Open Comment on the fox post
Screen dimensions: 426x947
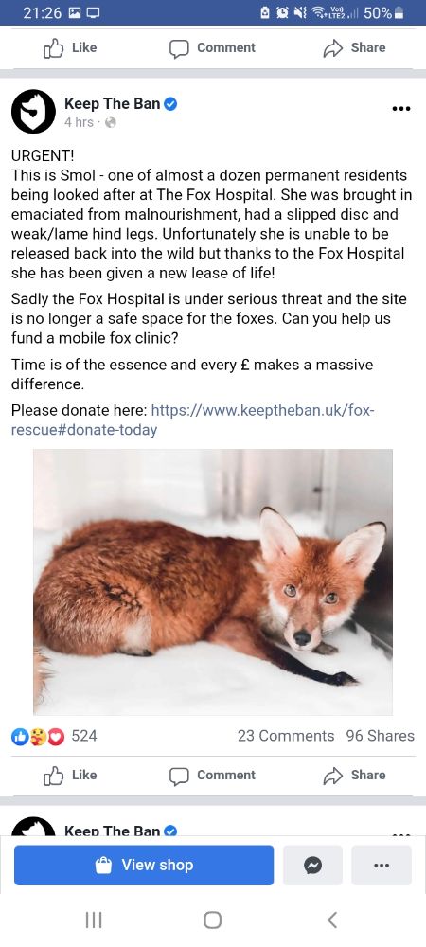[x=212, y=775]
